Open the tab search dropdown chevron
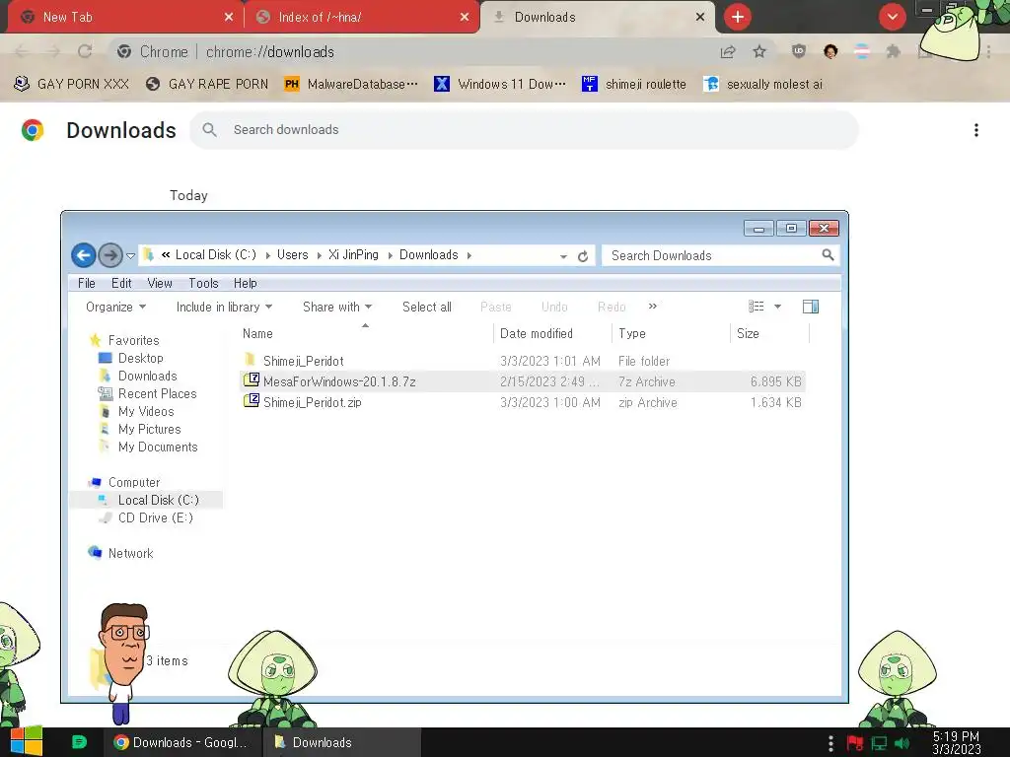Screen dimensions: 1010x757 892,17
